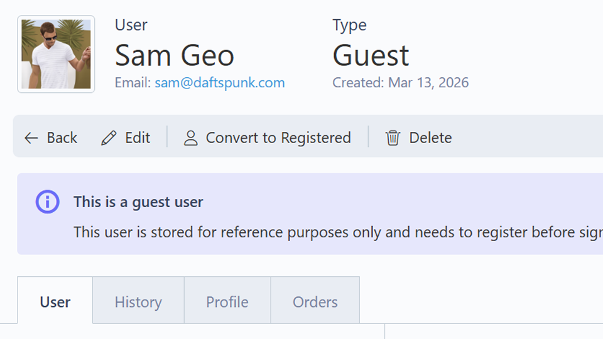Click the Guest type value
This screenshot has width=603, height=339.
coord(371,56)
